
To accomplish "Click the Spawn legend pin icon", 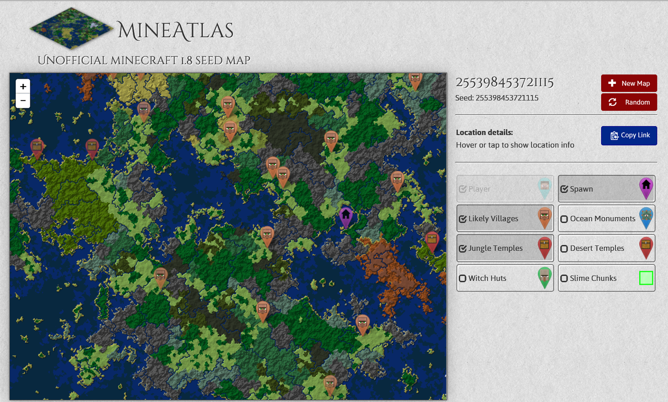I will coord(646,189).
